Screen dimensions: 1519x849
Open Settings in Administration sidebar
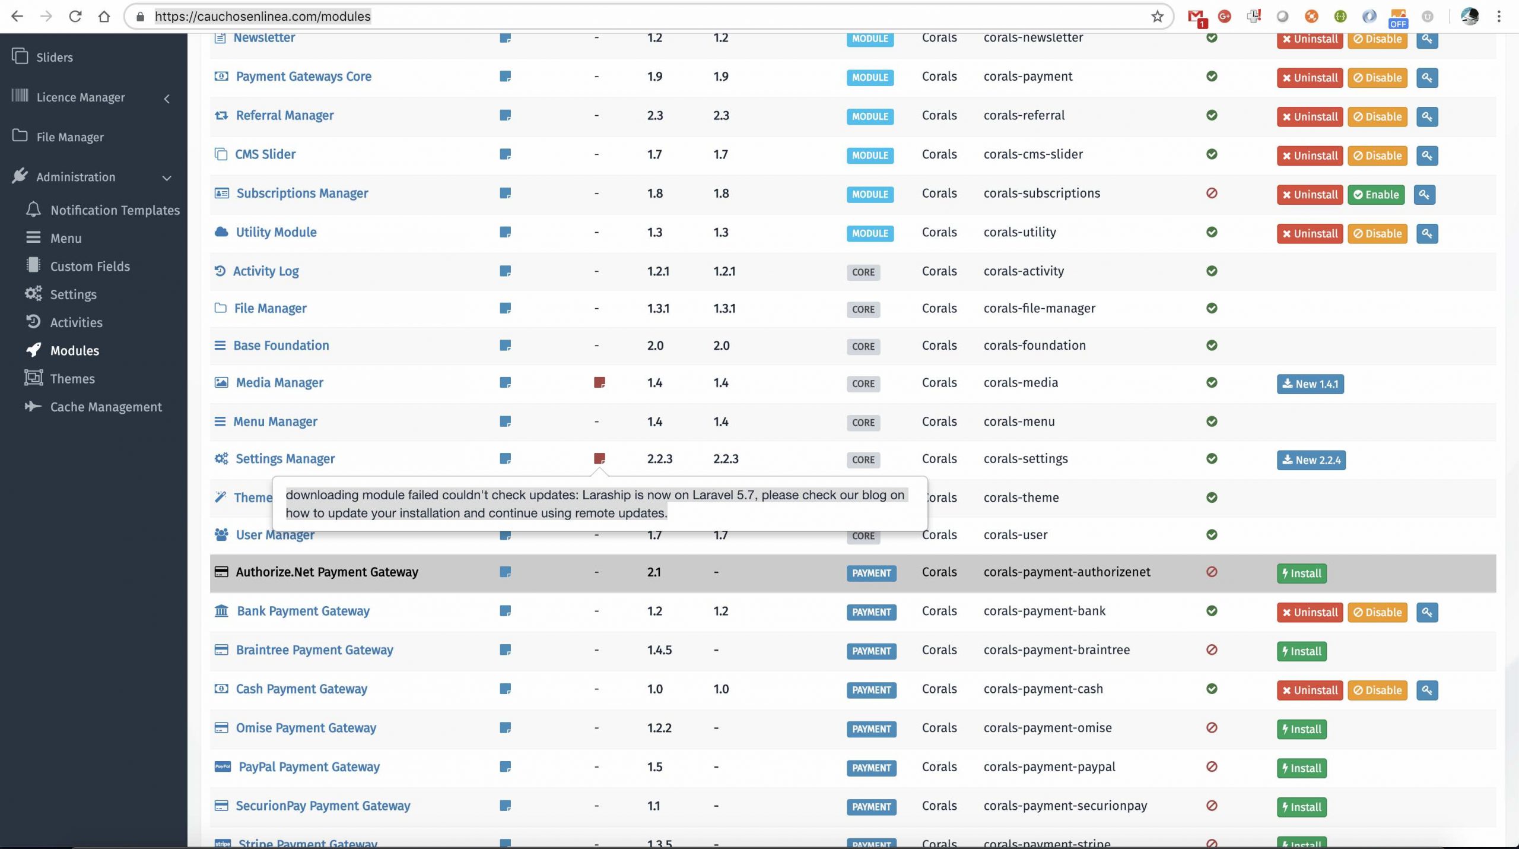(73, 294)
